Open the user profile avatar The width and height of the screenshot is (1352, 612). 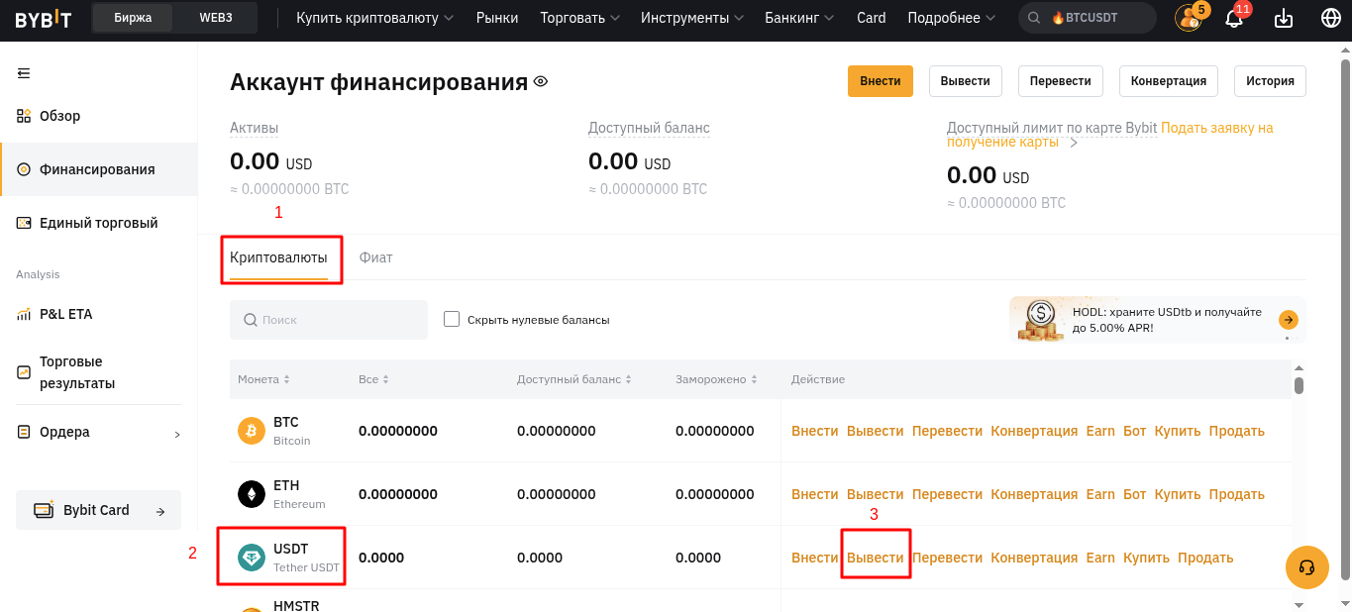tap(1188, 18)
